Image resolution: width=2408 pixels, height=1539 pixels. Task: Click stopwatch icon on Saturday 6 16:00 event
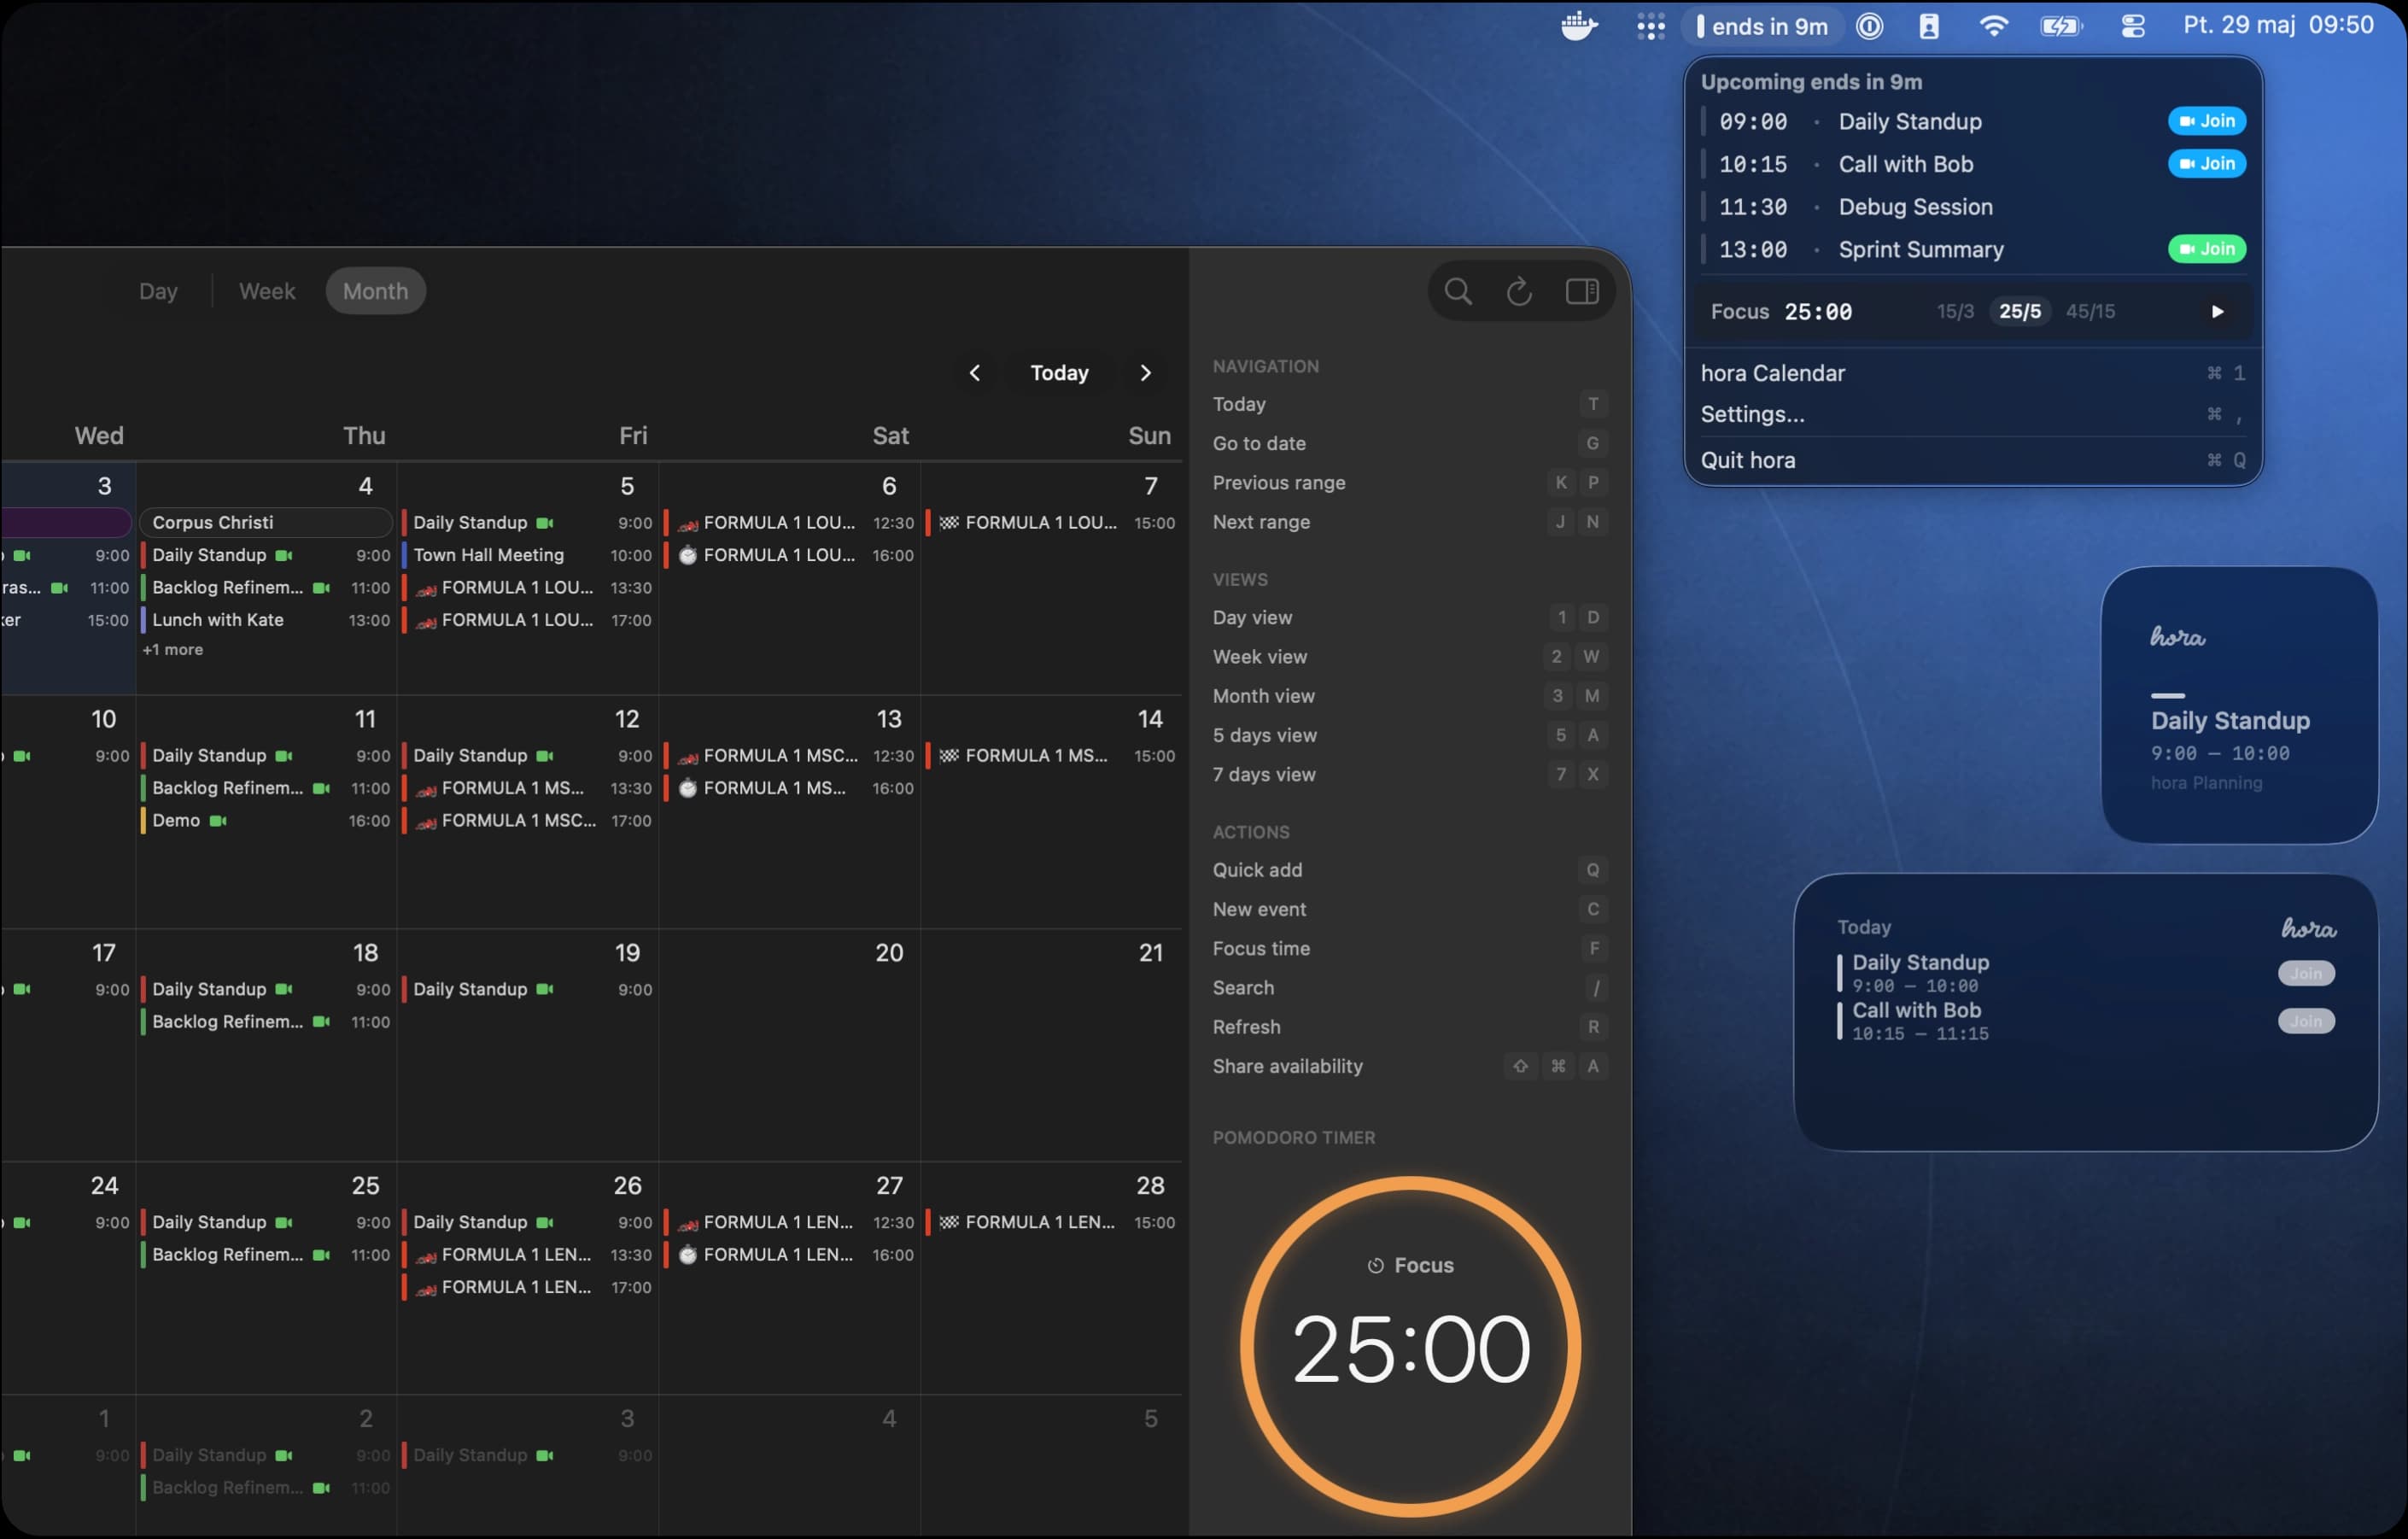(x=688, y=555)
